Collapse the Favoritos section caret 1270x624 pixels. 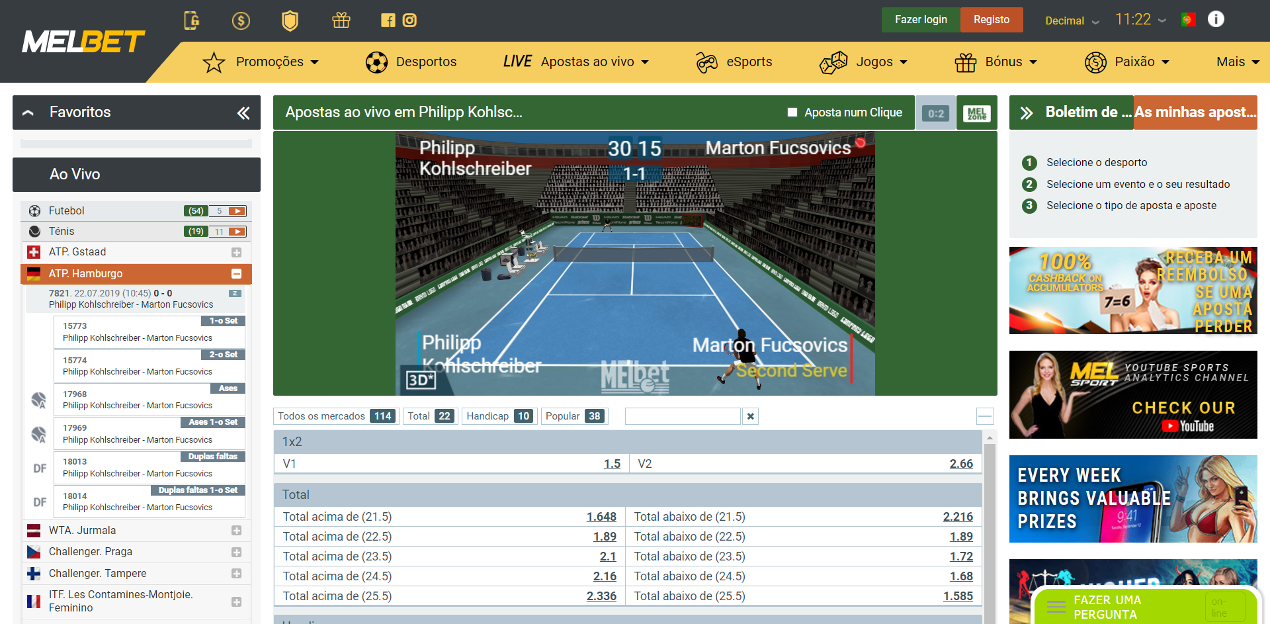[x=28, y=113]
